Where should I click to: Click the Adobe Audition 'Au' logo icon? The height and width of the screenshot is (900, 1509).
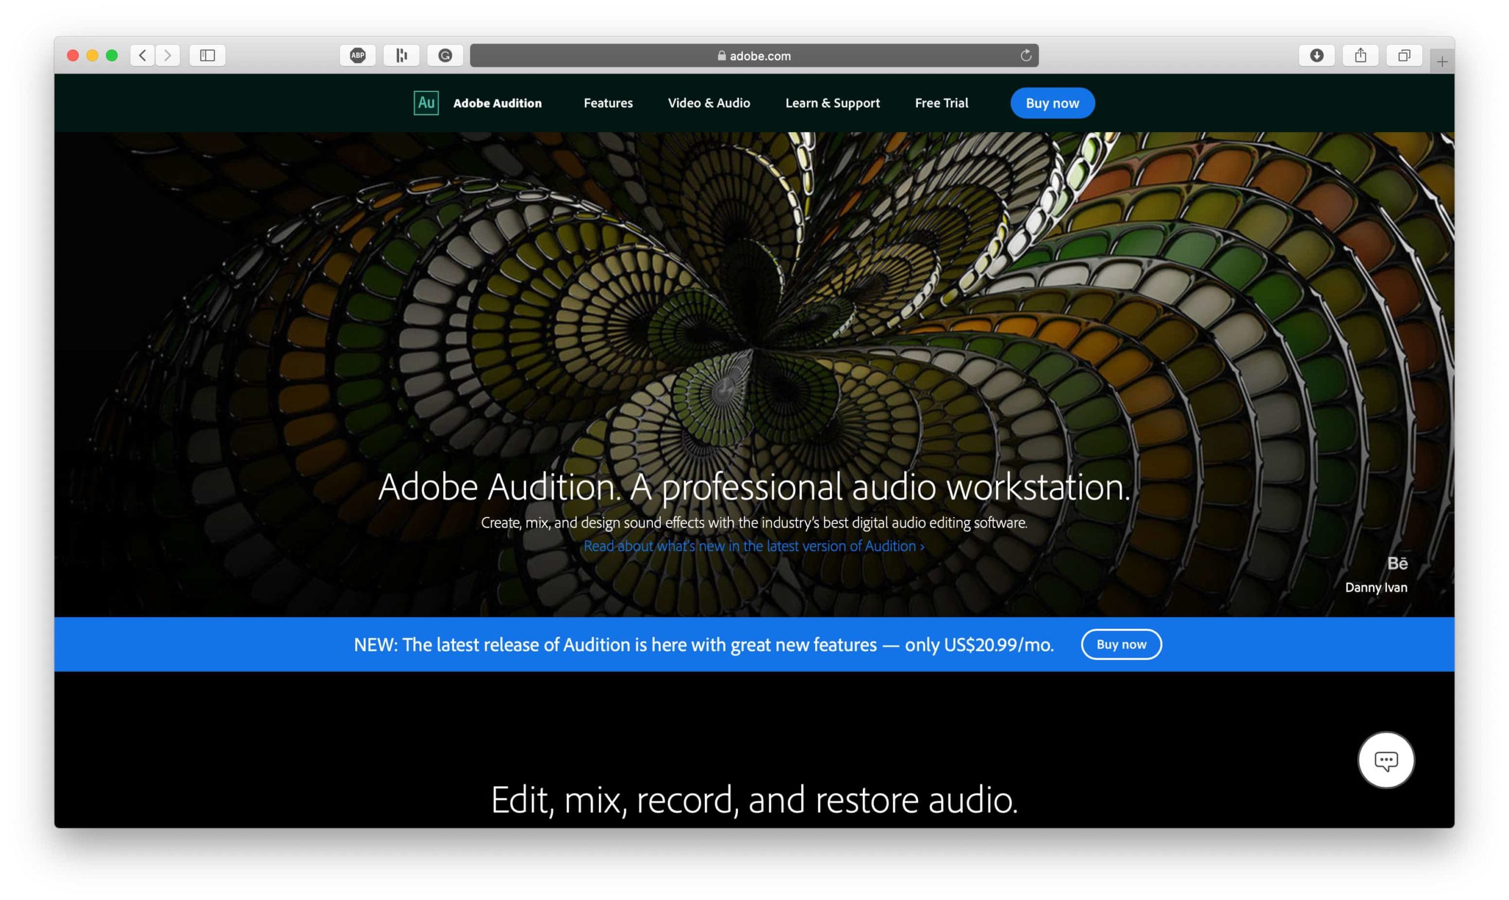pyautogui.click(x=425, y=102)
